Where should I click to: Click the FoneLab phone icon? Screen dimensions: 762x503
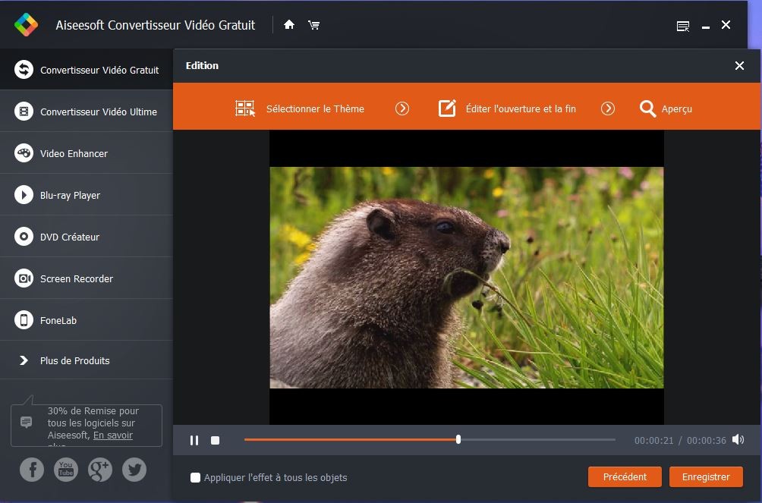(24, 320)
